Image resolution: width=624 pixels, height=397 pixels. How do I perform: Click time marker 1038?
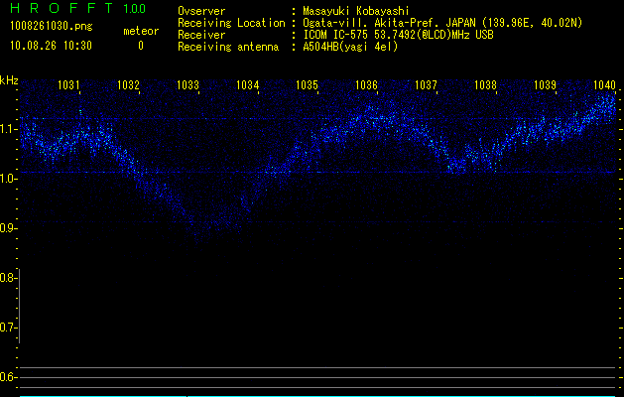click(x=485, y=84)
